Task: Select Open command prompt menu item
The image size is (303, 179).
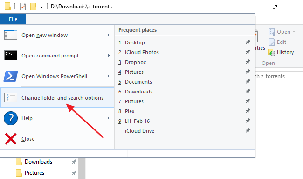Action: (x=57, y=56)
